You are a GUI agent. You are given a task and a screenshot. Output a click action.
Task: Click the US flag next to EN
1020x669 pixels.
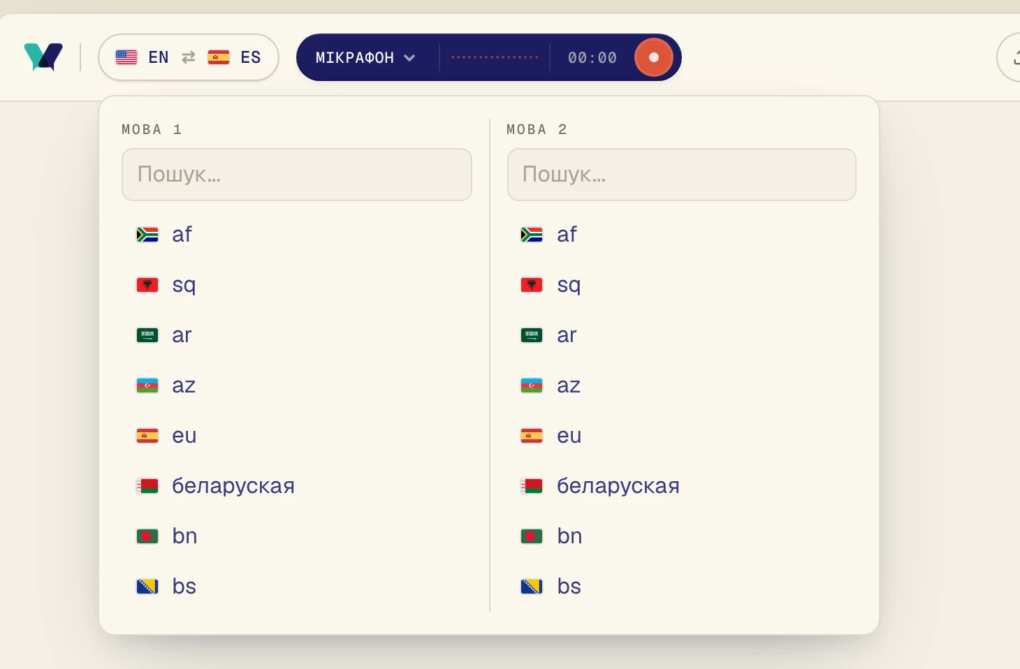pyautogui.click(x=126, y=57)
